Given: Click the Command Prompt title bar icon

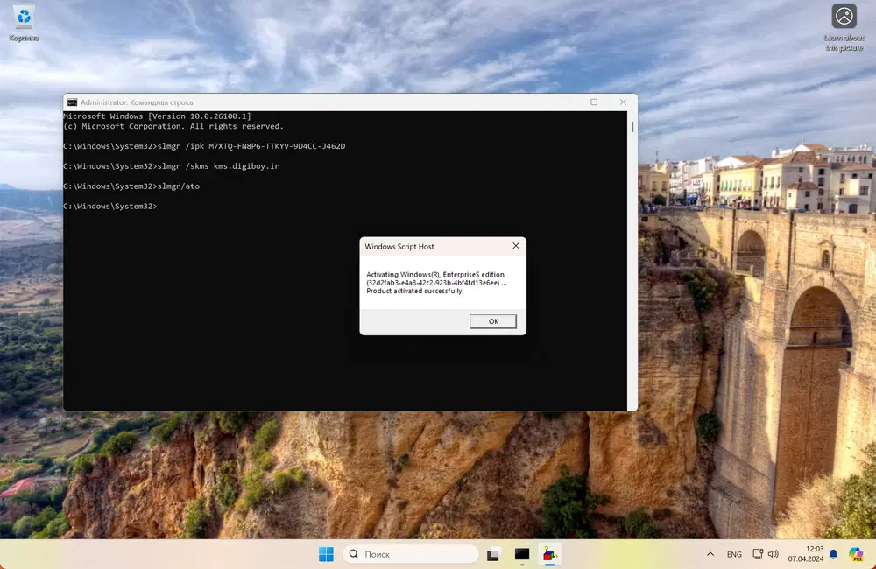Looking at the screenshot, I should [x=72, y=102].
